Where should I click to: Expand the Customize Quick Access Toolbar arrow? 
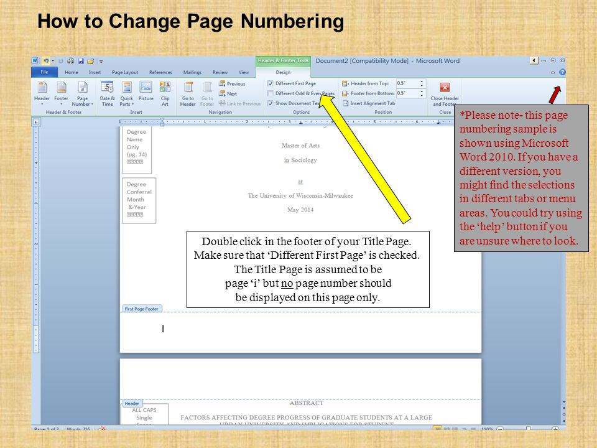click(101, 61)
